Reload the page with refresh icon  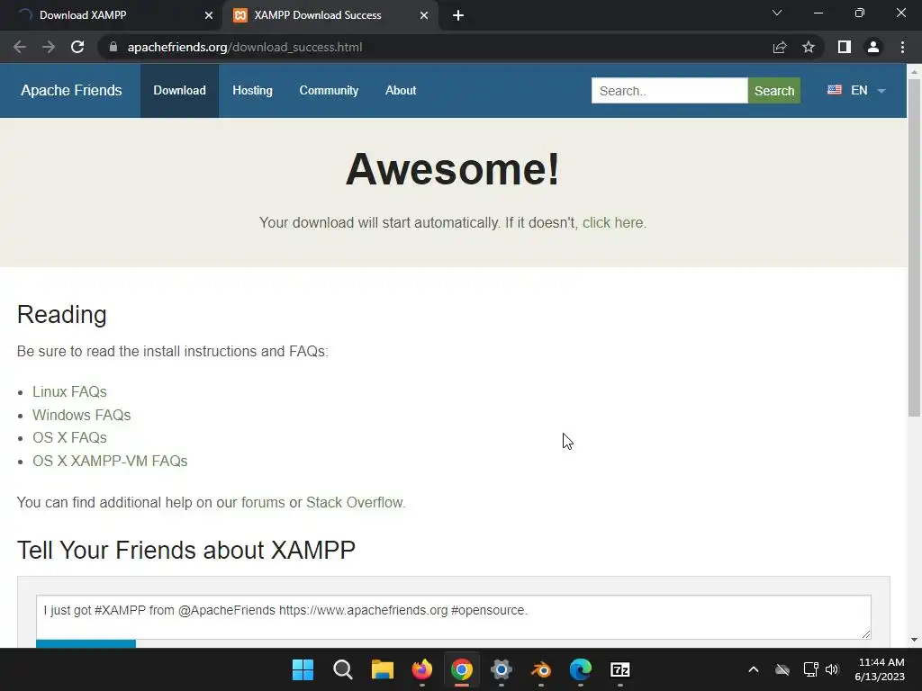click(77, 47)
